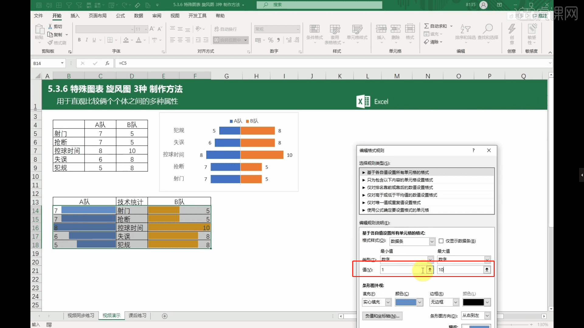Click the fill color paint bucket
Screen dimensions: 584x328
coord(126,40)
